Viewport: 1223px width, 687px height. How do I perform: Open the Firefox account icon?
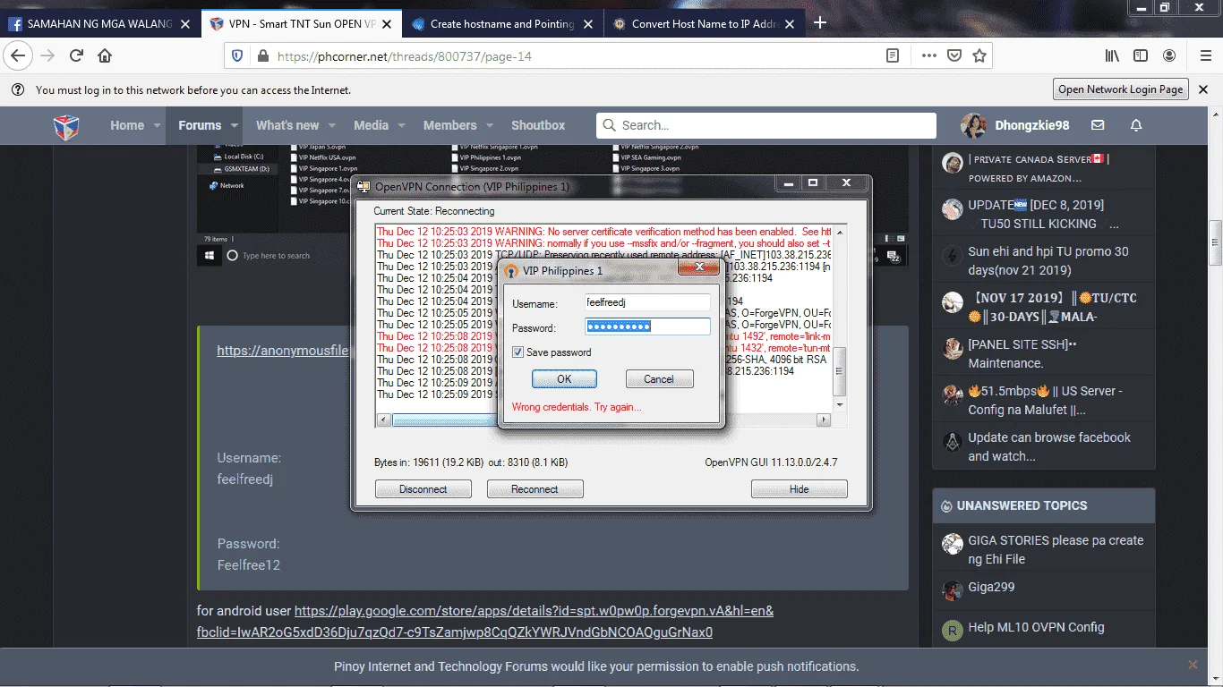pyautogui.click(x=1169, y=55)
